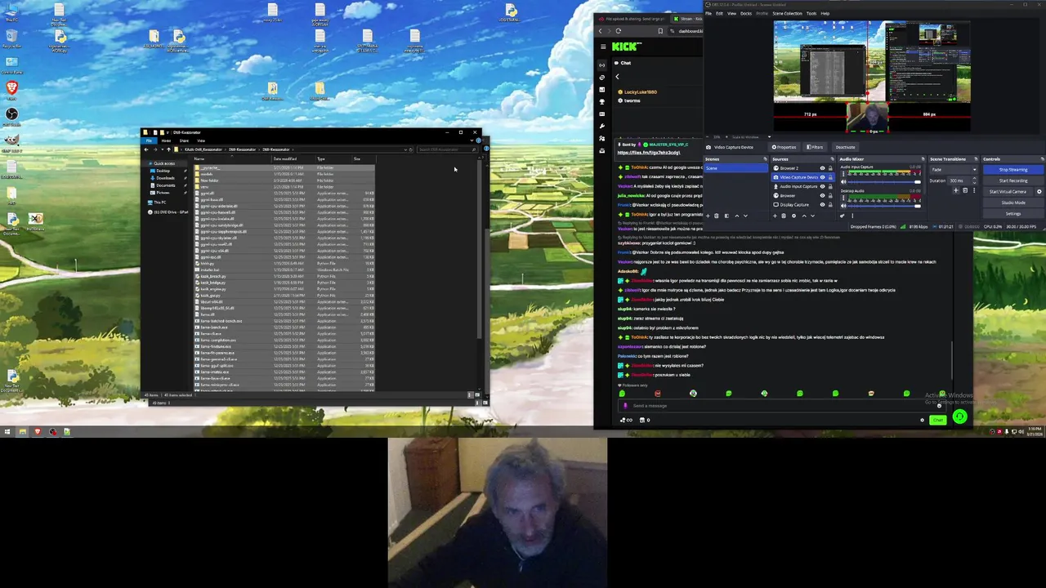
Task: Open source properties gear in Sources toolbar
Action: pyautogui.click(x=794, y=216)
